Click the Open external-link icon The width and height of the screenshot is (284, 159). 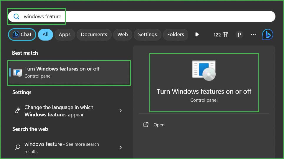(146, 125)
